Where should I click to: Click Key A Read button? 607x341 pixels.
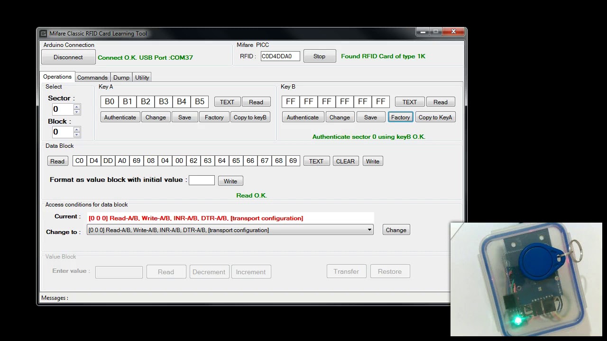[256, 102]
